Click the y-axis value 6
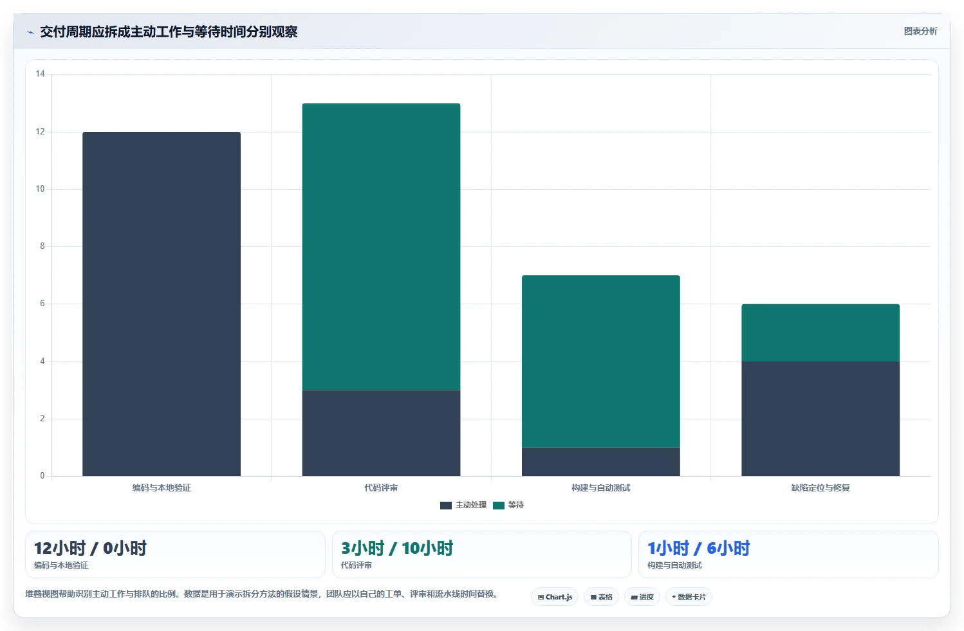Viewport: 964px width, 631px height. 42,304
